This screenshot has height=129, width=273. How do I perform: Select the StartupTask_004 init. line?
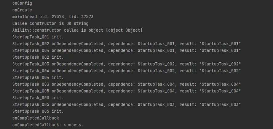pyautogui.click(x=38, y=77)
